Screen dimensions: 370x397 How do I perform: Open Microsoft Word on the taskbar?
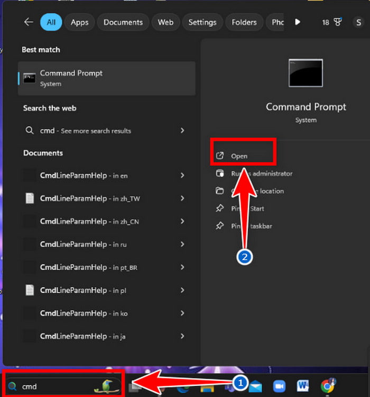(x=303, y=386)
